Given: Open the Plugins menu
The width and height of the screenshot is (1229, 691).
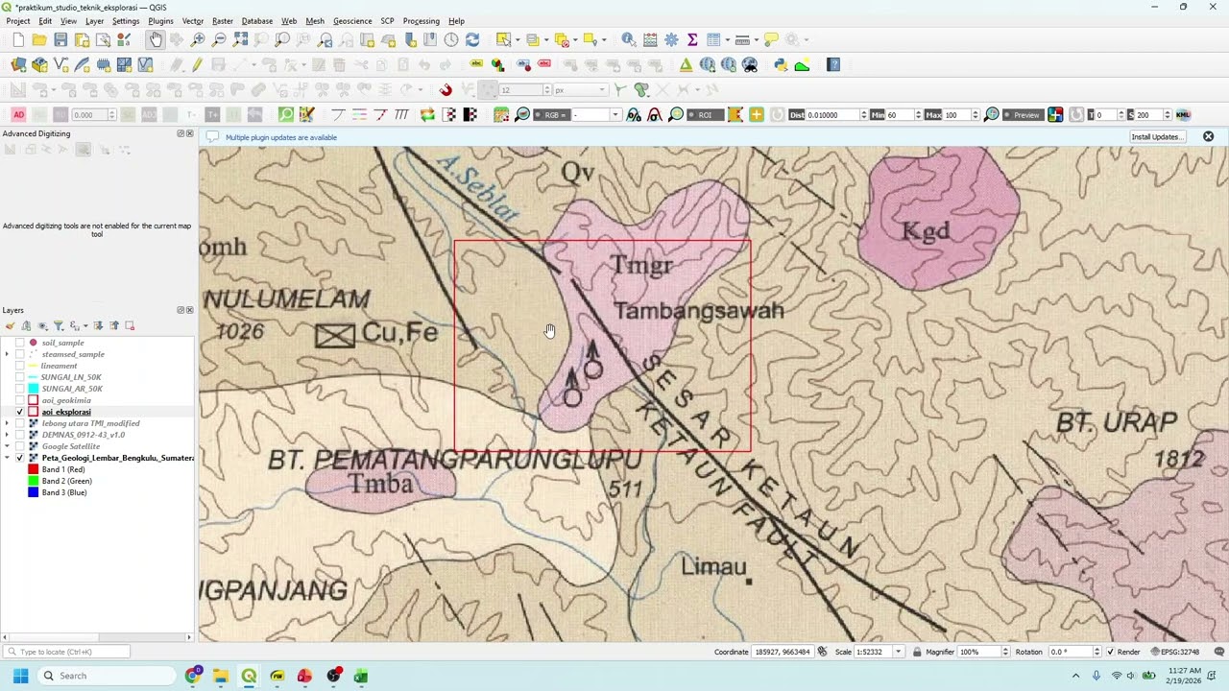Looking at the screenshot, I should 160,21.
